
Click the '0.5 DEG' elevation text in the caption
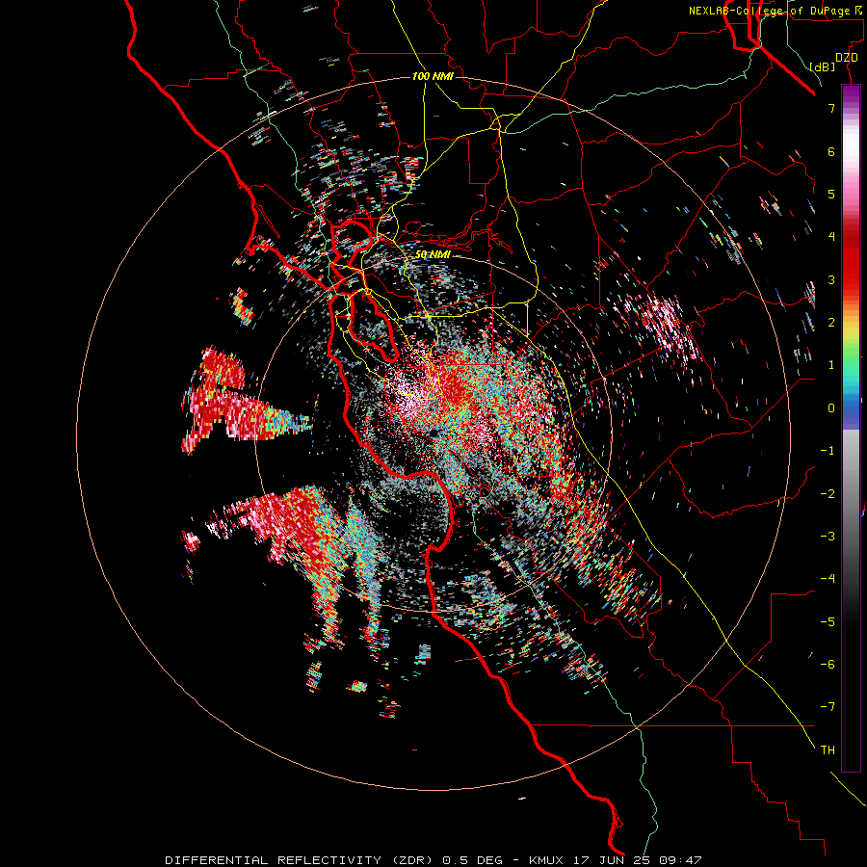(x=473, y=860)
